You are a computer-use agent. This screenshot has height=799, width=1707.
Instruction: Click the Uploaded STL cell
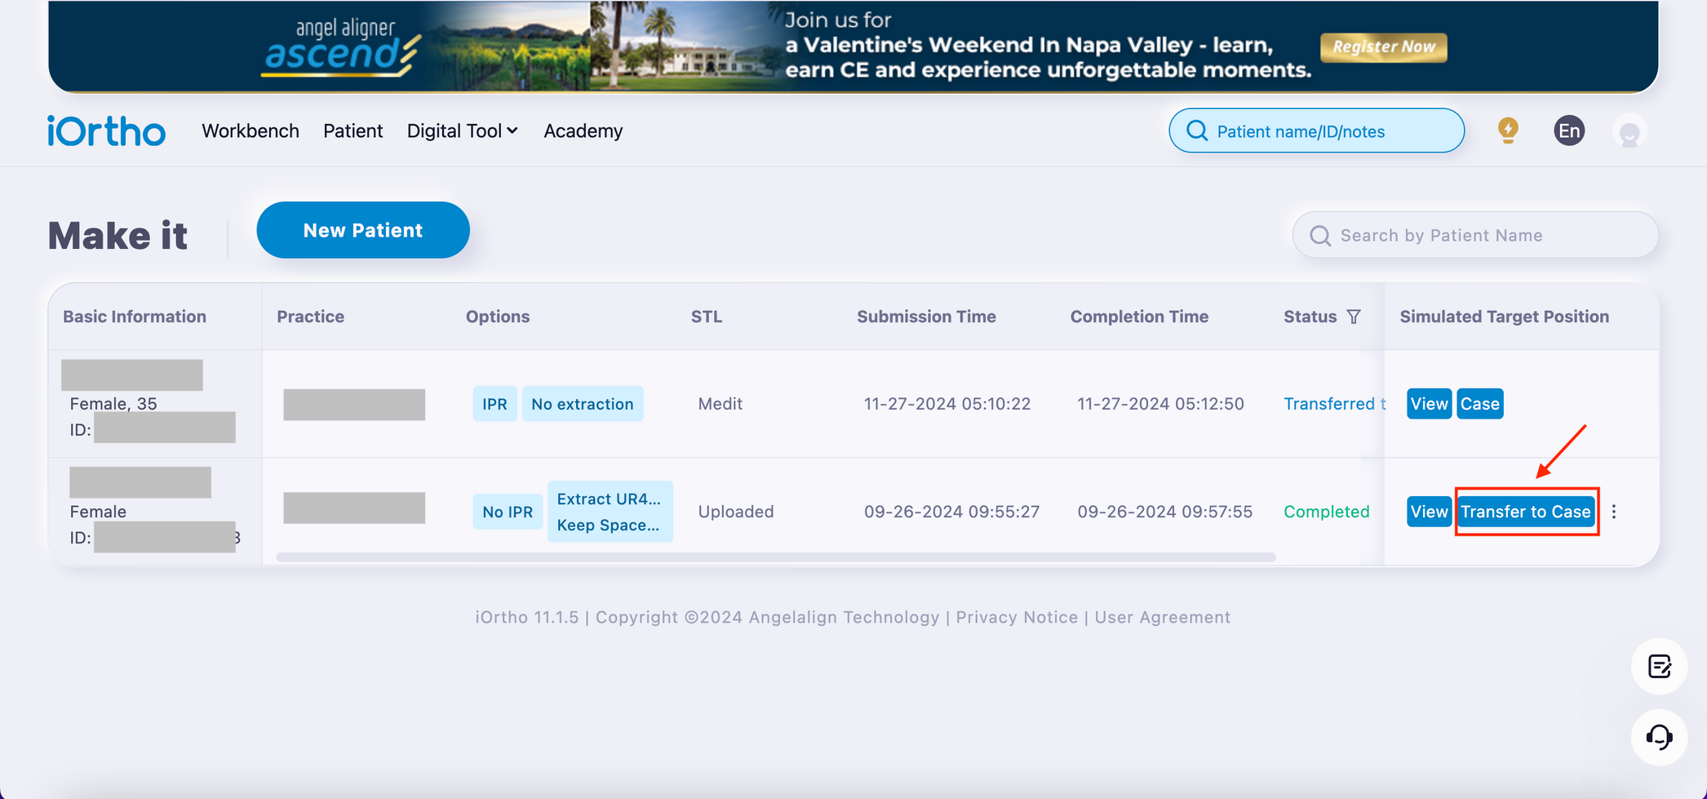tap(736, 512)
